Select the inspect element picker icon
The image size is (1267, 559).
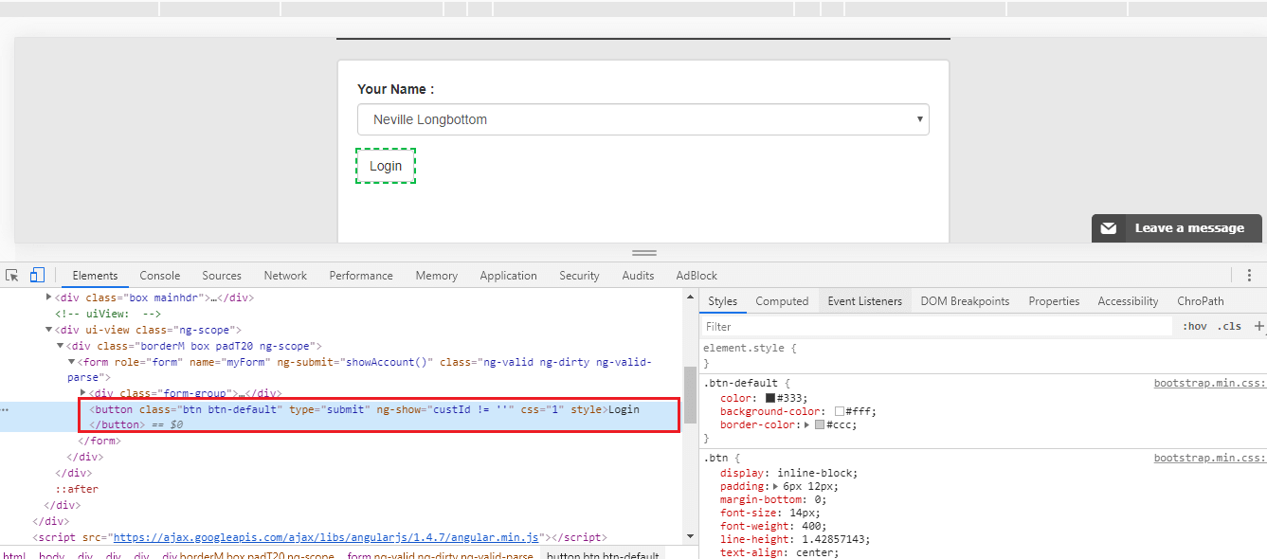point(12,276)
